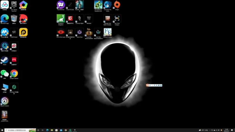Open the notification center
This screenshot has height=132, width=235.
pos(232,130)
